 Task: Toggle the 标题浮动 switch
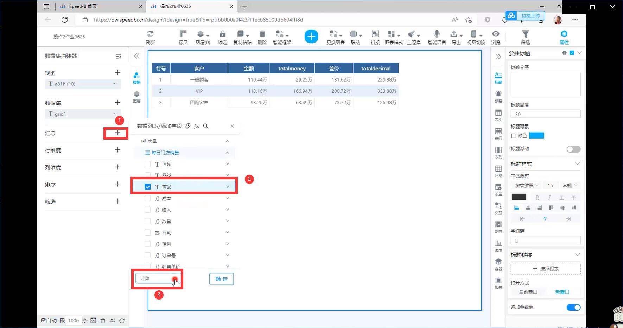[x=573, y=149]
